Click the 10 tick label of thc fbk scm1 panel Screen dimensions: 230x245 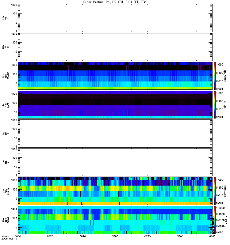coord(16,228)
